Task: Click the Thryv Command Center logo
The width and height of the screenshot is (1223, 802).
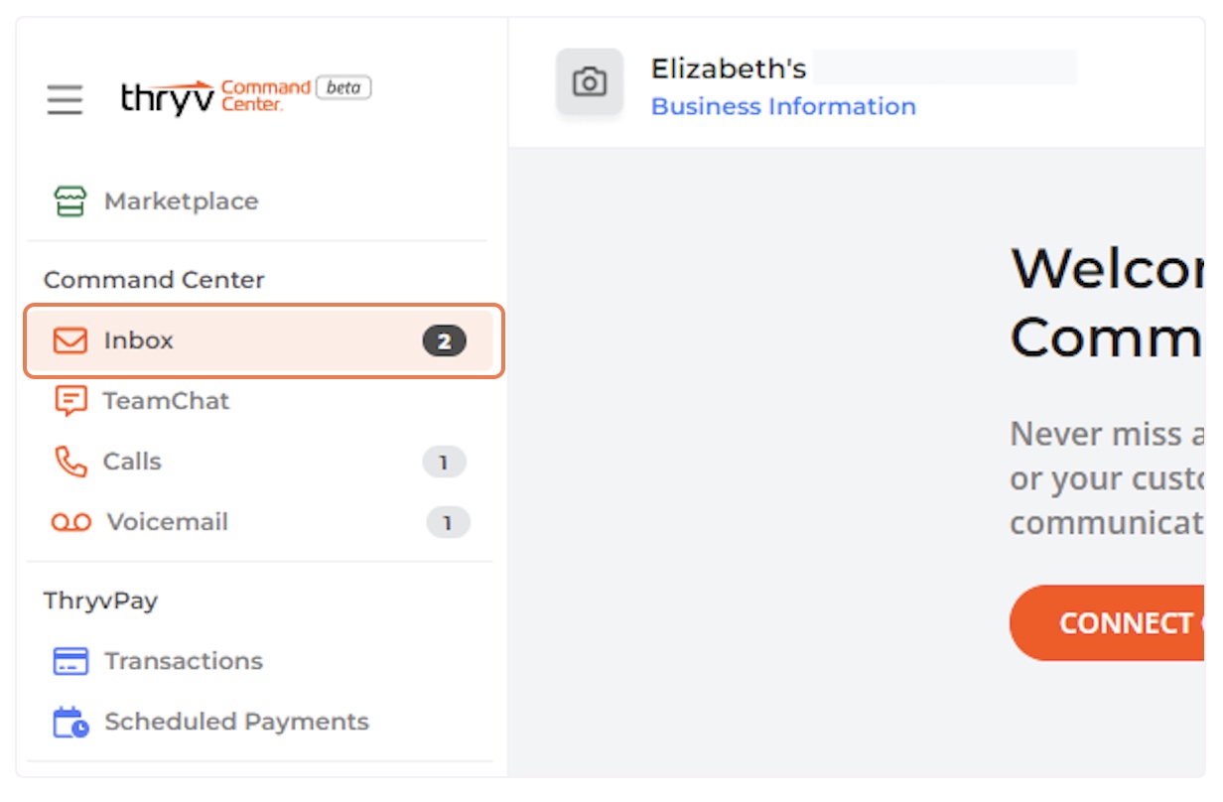Action: (245, 96)
